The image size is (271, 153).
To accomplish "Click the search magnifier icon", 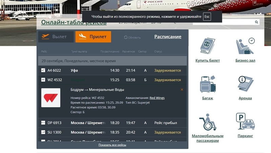I will 256,22.
